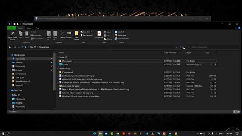Open the recent locations dropdown
Viewport: 242px width, 136px height.
tap(19, 47)
